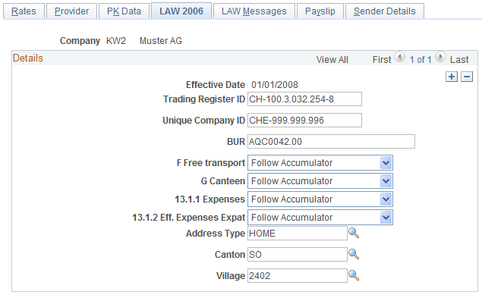Image resolution: width=482 pixels, height=295 pixels.
Task: Delete the row with the minus icon
Action: click(467, 77)
